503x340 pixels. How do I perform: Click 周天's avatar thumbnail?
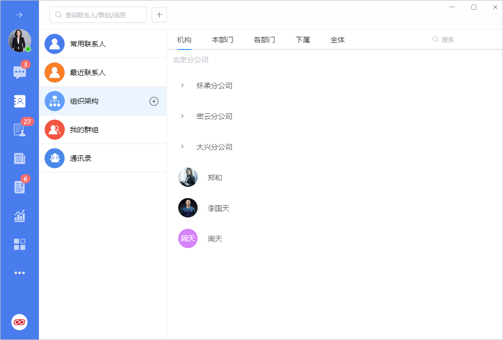(x=187, y=238)
